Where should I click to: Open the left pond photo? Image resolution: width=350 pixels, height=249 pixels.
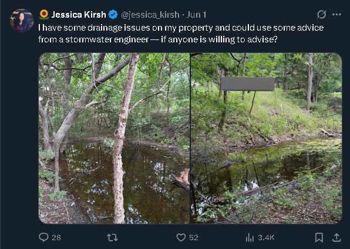114,138
